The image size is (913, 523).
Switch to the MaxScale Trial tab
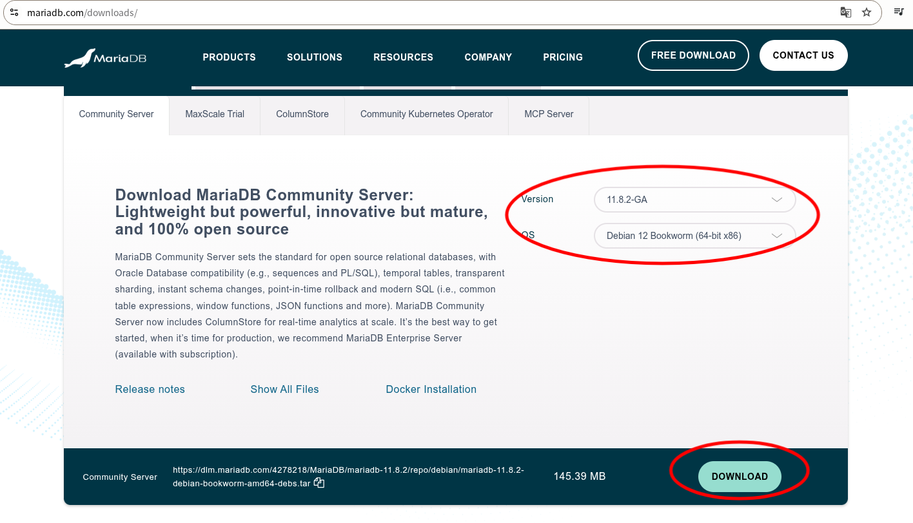coord(215,115)
